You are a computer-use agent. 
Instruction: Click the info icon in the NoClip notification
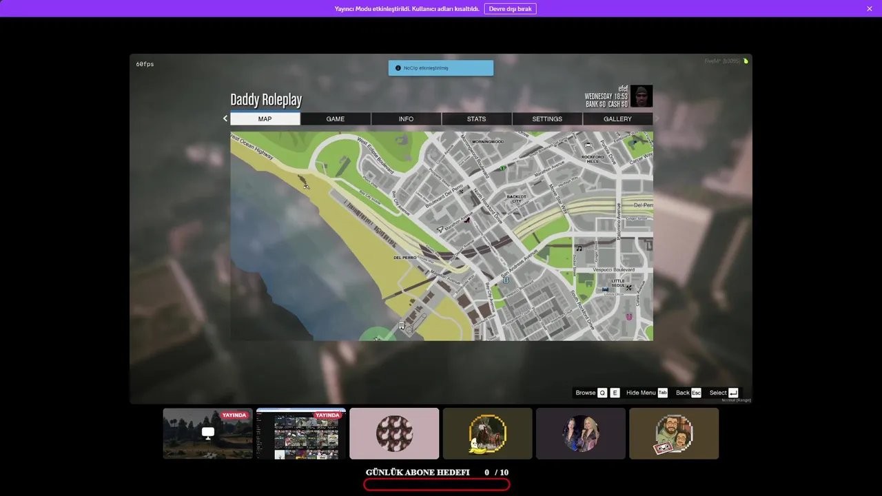398,68
